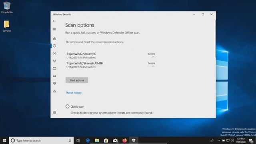This screenshot has height=144, width=256.
Task: Click the volume speaker tray icon
Action: click(232, 140)
